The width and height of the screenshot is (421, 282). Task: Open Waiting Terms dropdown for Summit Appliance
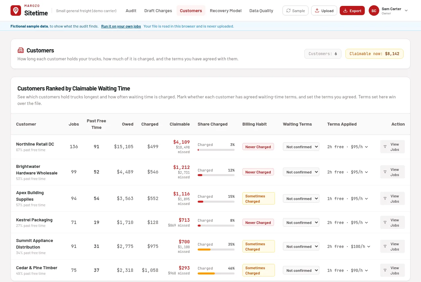coord(301,247)
